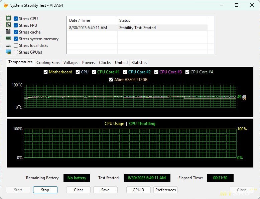Viewport: 260px width, 199px height.
Task: Toggle CPU Core #3 graph checkbox
Action: [x=156, y=72]
